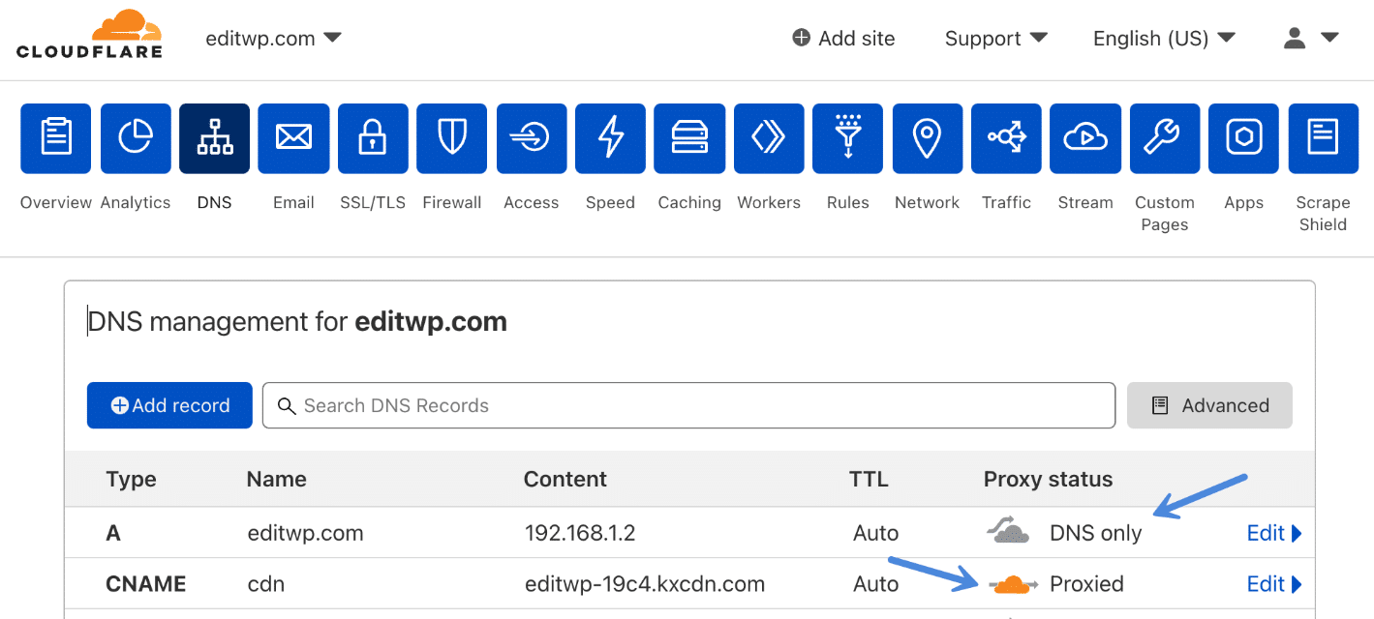Image resolution: width=1374 pixels, height=619 pixels.
Task: Open the DNS panel icon
Action: 214,138
